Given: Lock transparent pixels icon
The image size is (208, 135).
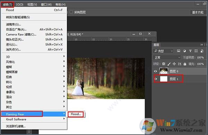Looking at the screenshot, I should point(164,64).
